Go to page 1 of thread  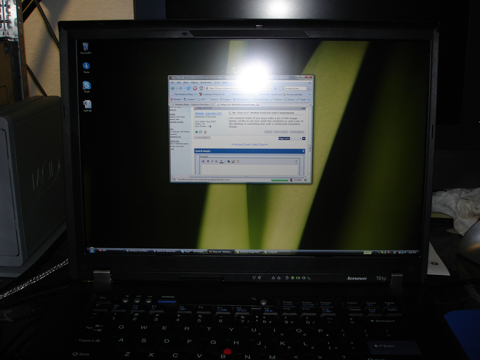(x=295, y=139)
